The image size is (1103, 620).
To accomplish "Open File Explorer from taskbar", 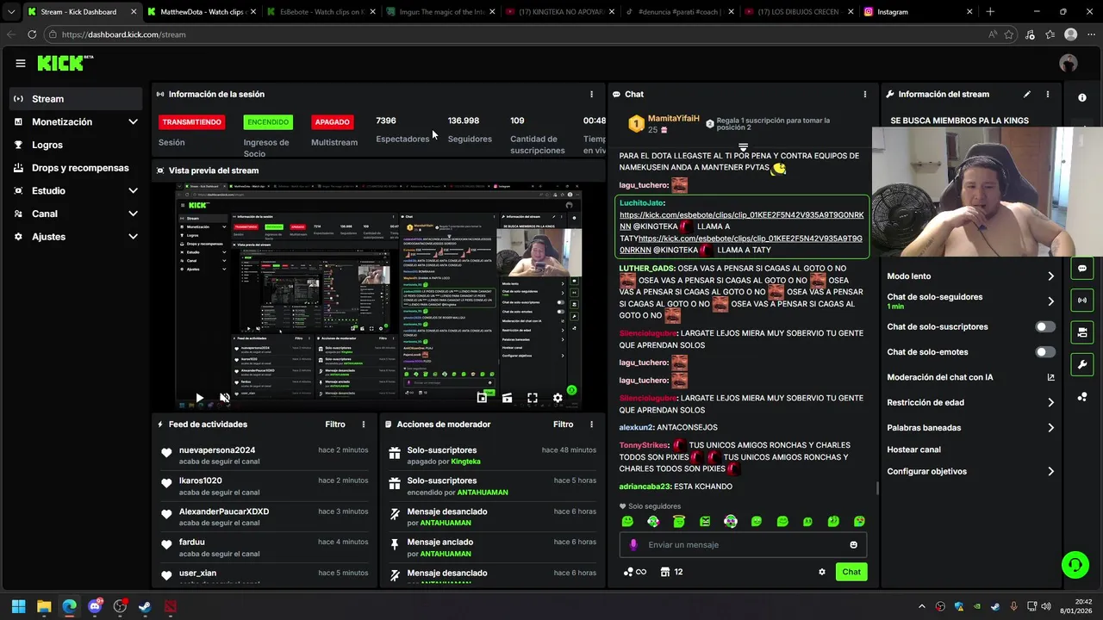I will click(44, 606).
